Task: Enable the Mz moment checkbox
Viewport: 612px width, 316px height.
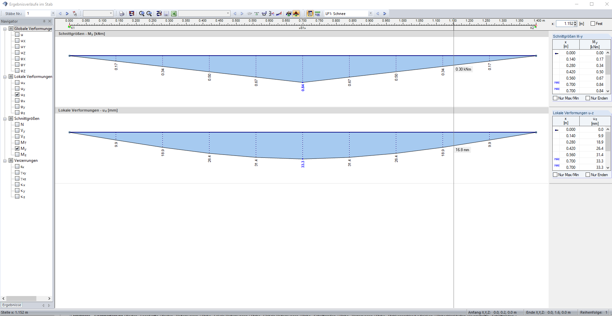Action: tap(17, 155)
